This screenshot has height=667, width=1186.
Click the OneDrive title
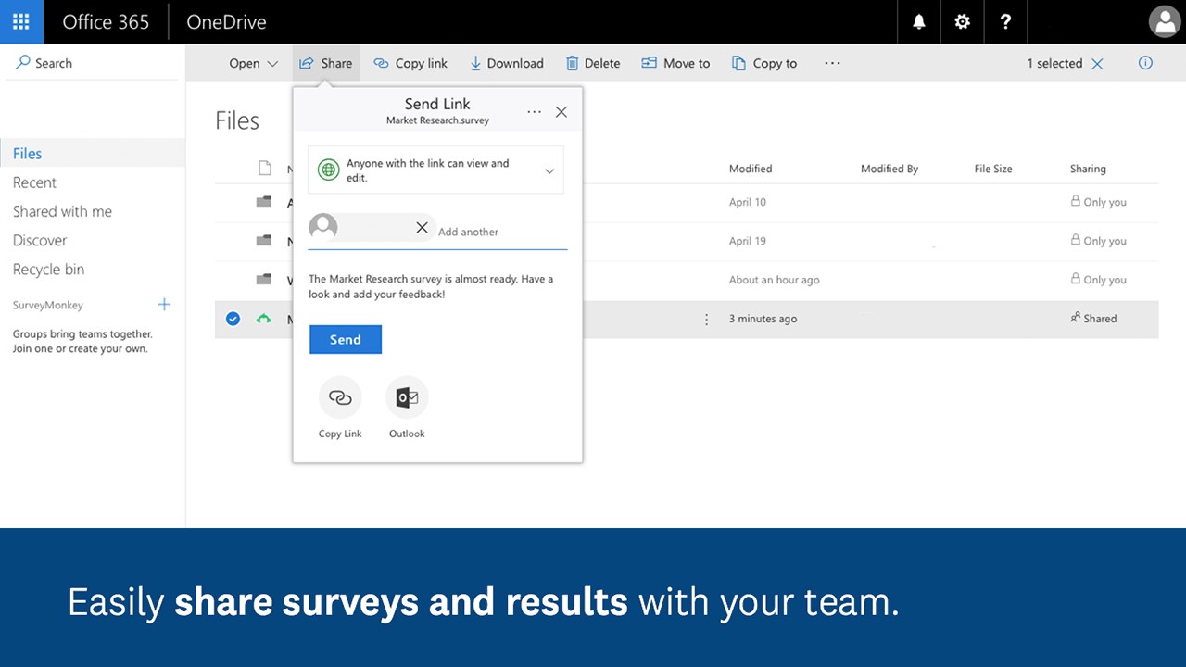click(226, 22)
